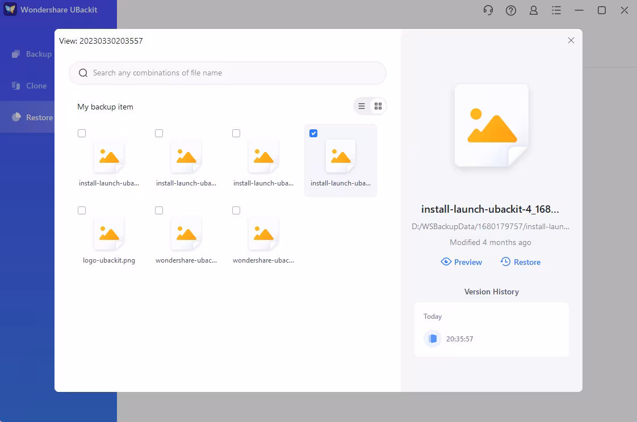Click the magnifier icon in the search bar
Screen dimensions: 637x422
(83, 73)
